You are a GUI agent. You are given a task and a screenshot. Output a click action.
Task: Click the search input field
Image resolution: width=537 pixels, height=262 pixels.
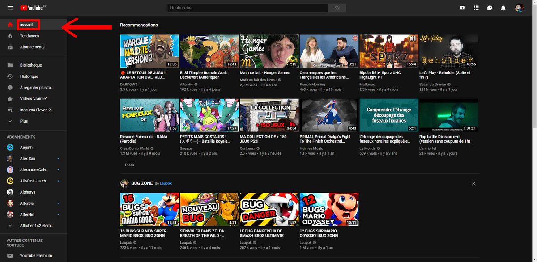pyautogui.click(x=247, y=8)
